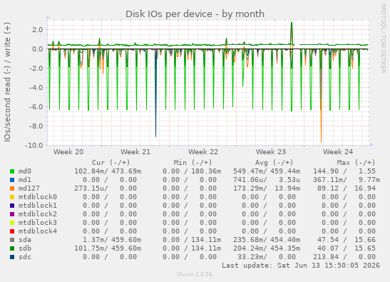Click the md1 blue legend swatch
The image size is (390, 282).
coord(12,180)
